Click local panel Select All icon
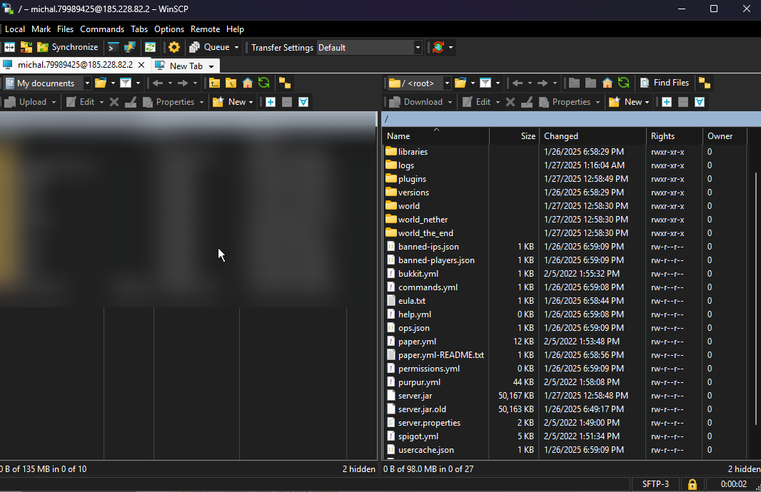 coord(303,102)
